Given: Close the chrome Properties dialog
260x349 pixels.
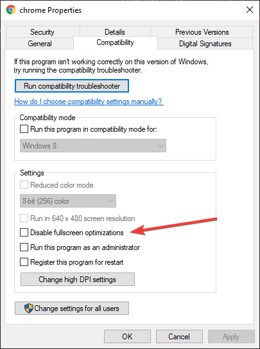Looking at the screenshot, I should (250, 10).
